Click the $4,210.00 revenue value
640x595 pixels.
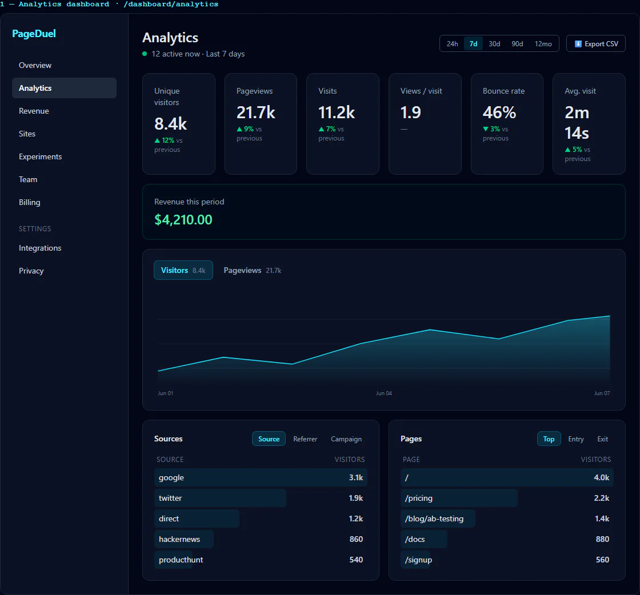click(183, 220)
